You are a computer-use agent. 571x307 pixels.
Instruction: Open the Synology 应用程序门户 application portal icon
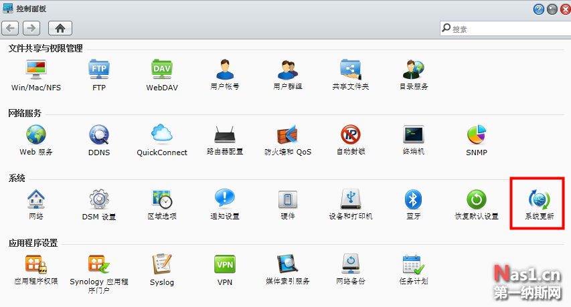pyautogui.click(x=98, y=264)
